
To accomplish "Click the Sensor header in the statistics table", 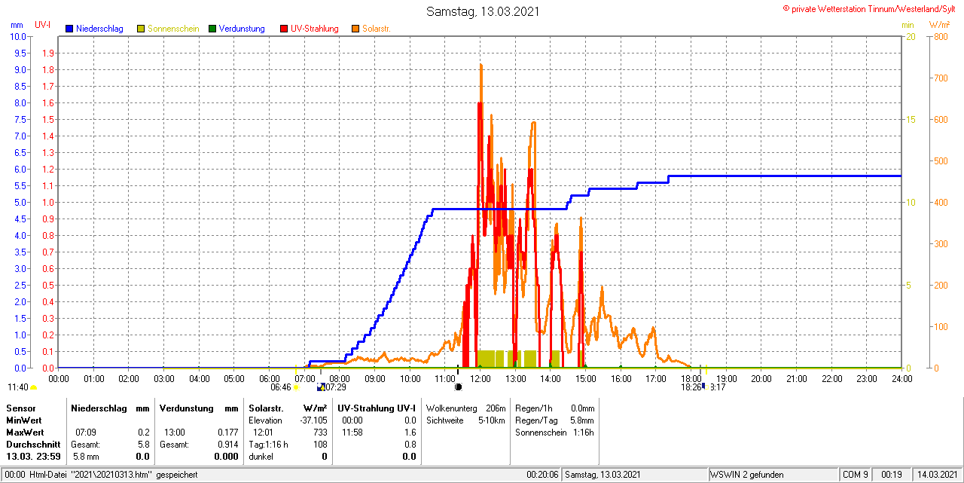I will click(x=20, y=408).
